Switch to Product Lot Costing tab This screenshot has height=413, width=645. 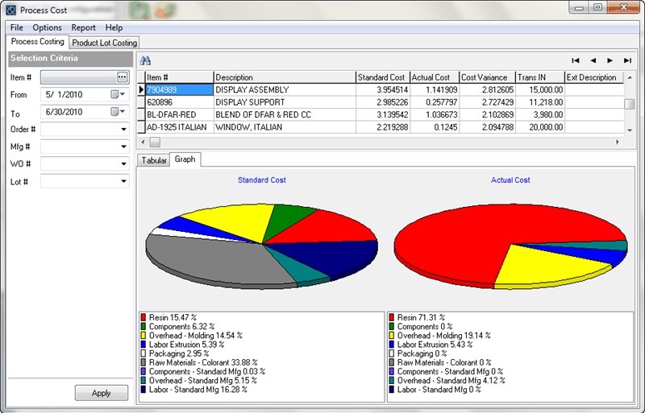pyautogui.click(x=104, y=43)
